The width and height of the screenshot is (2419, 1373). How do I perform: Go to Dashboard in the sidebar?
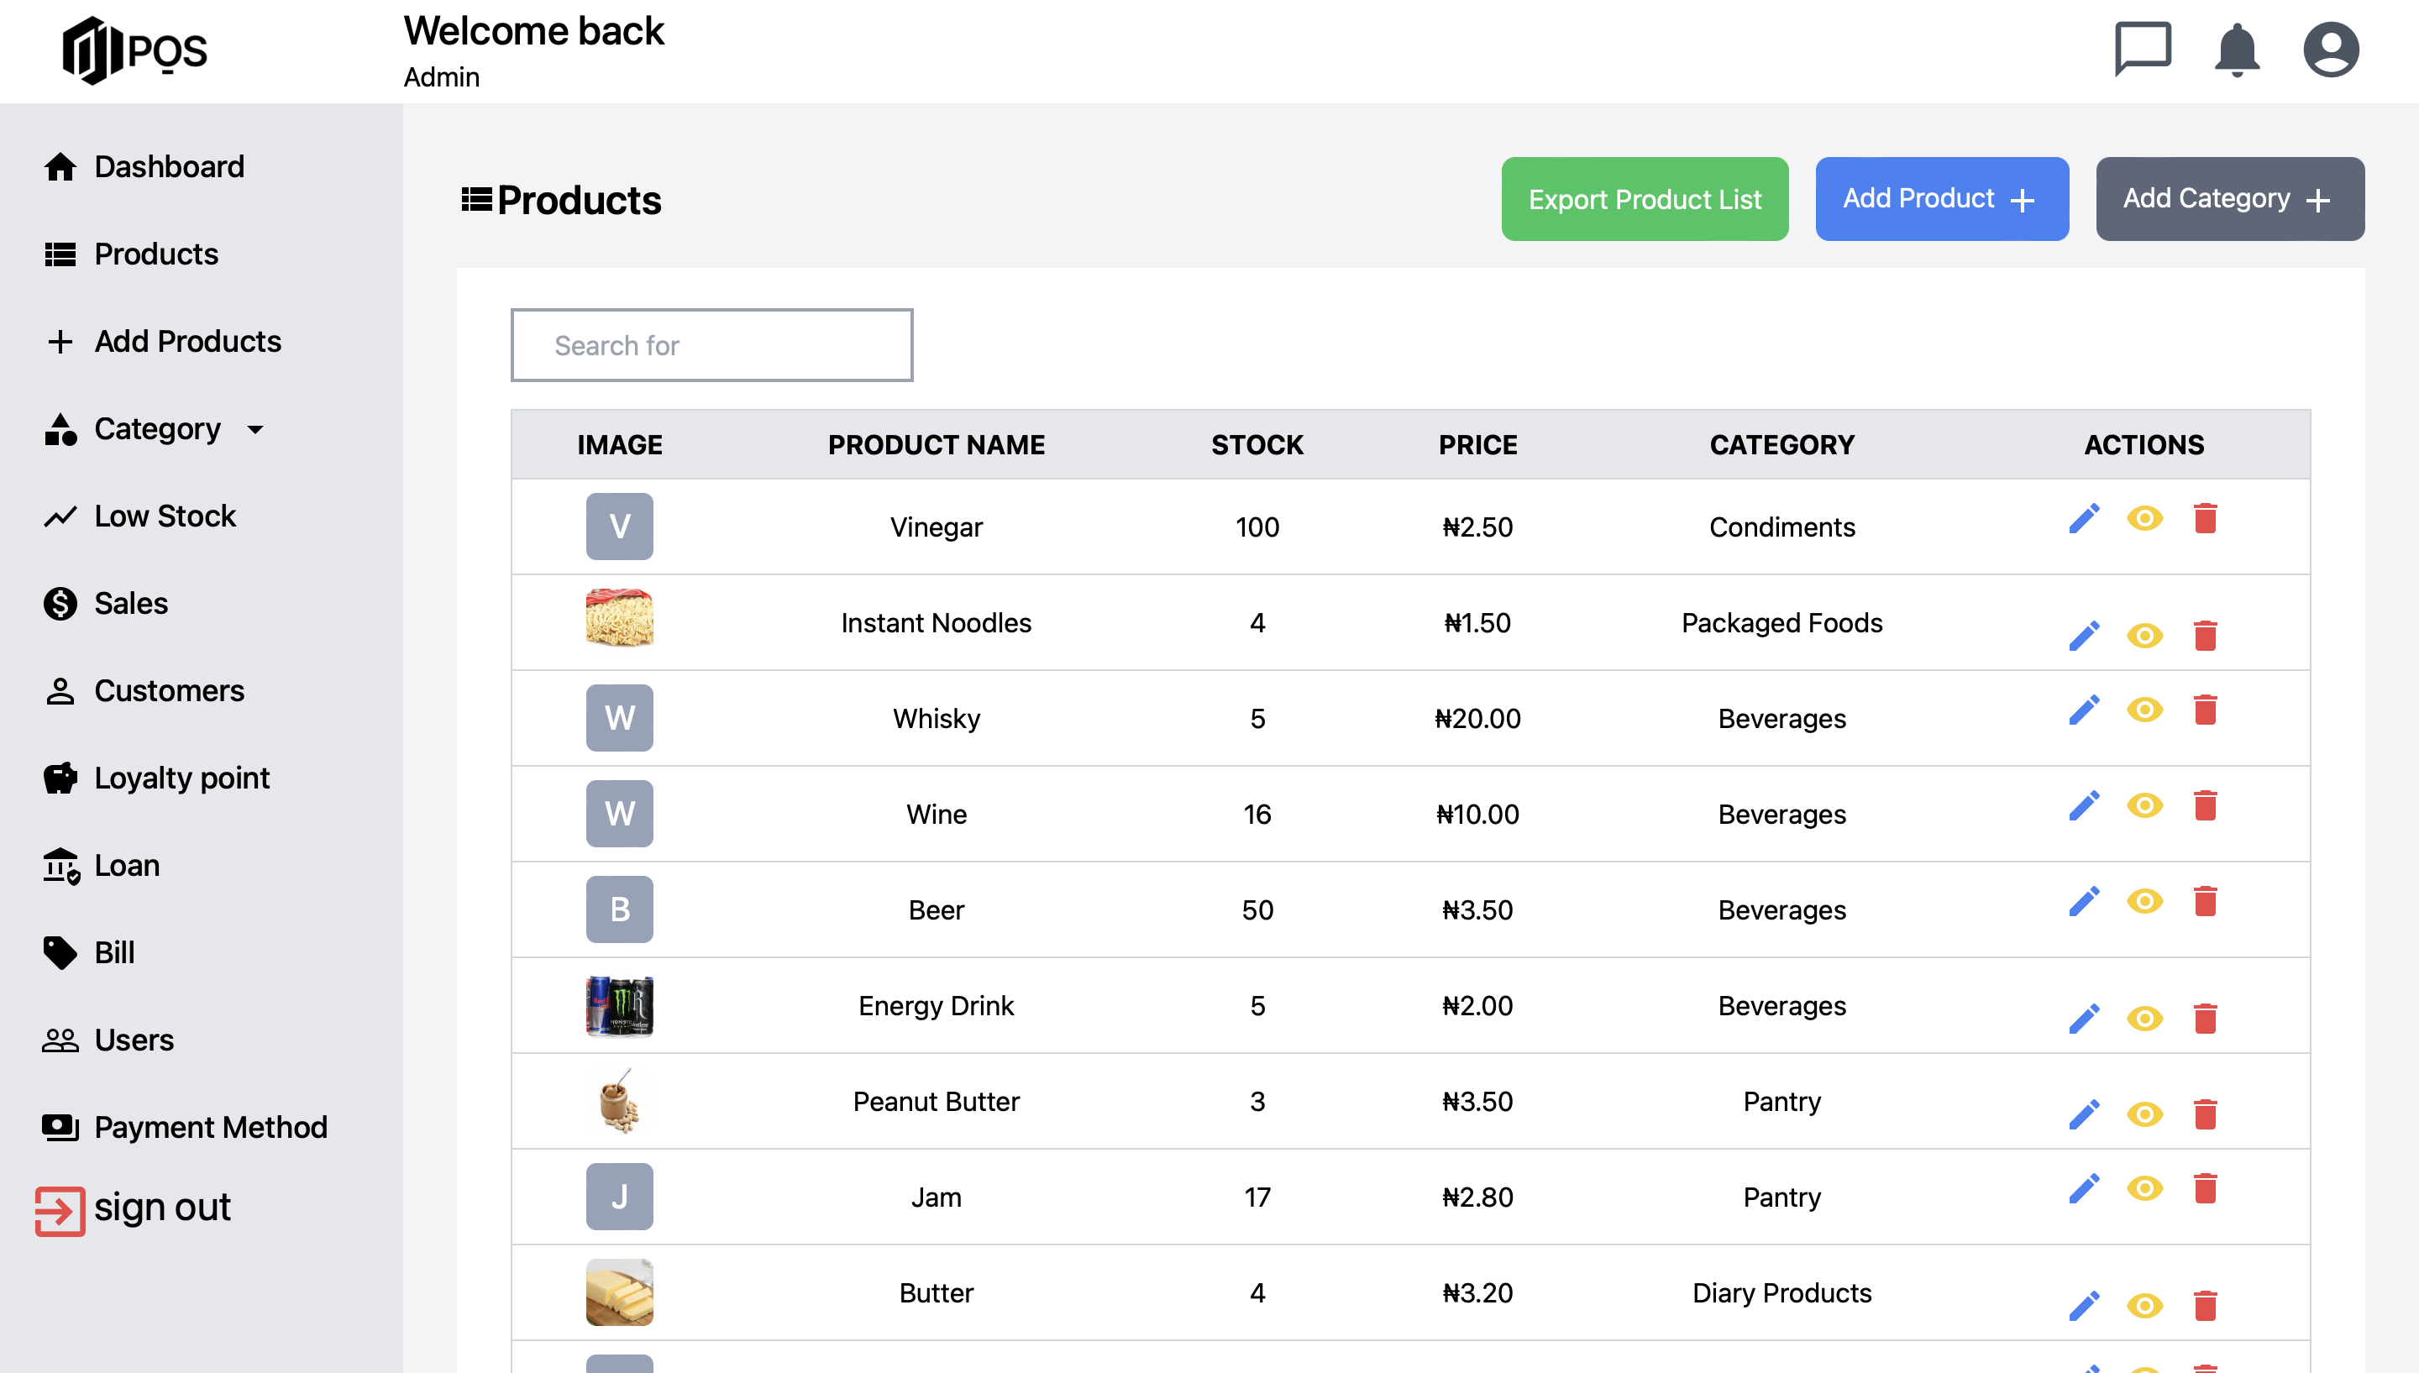[x=144, y=167]
